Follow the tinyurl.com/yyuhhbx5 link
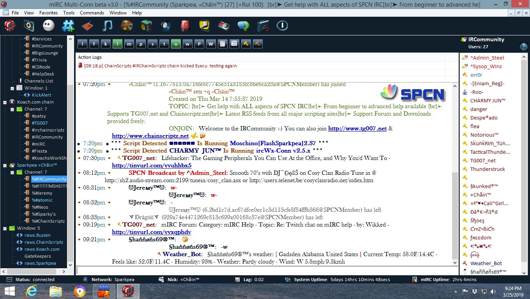 152,165
